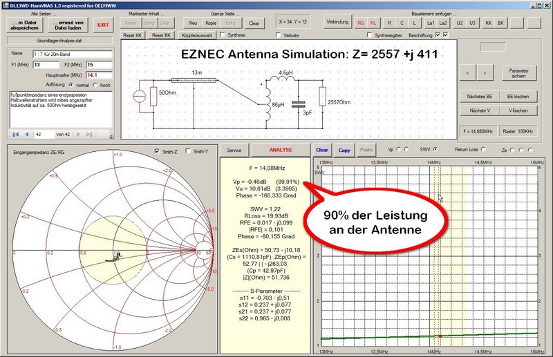Enable the Synthesegitter checkbox
The height and width of the screenshot is (357, 553).
[x=369, y=35]
